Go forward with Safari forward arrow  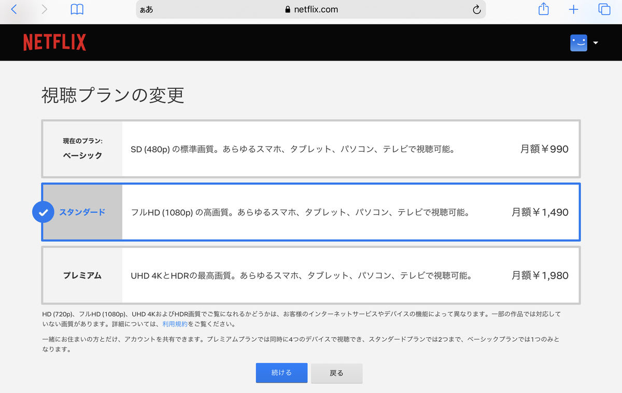point(45,9)
